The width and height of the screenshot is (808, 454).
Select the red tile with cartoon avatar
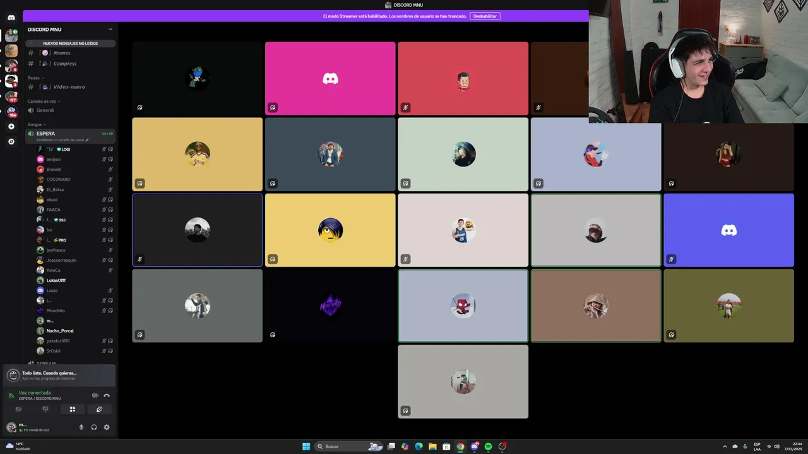pos(463,79)
